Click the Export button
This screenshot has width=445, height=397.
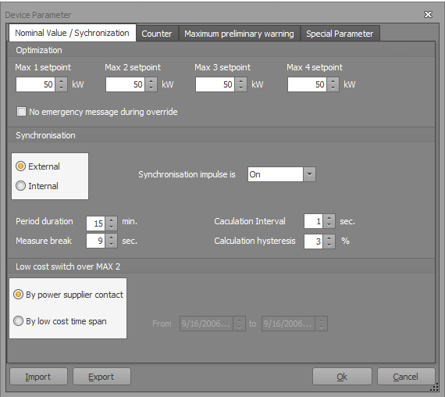click(101, 377)
